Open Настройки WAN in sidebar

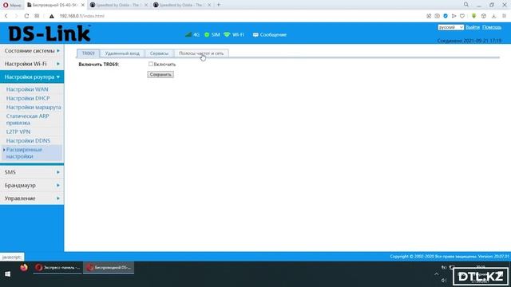pyautogui.click(x=27, y=89)
